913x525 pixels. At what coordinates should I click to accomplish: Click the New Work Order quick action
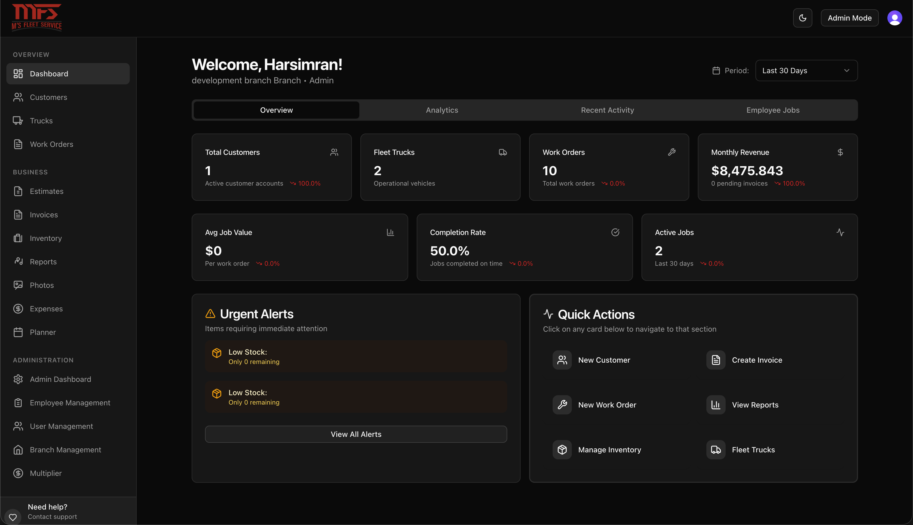point(617,405)
